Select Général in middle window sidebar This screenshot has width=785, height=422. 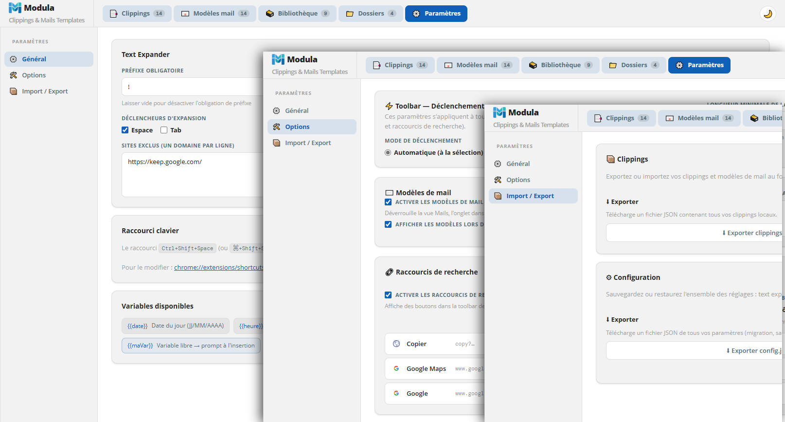[x=312, y=110]
